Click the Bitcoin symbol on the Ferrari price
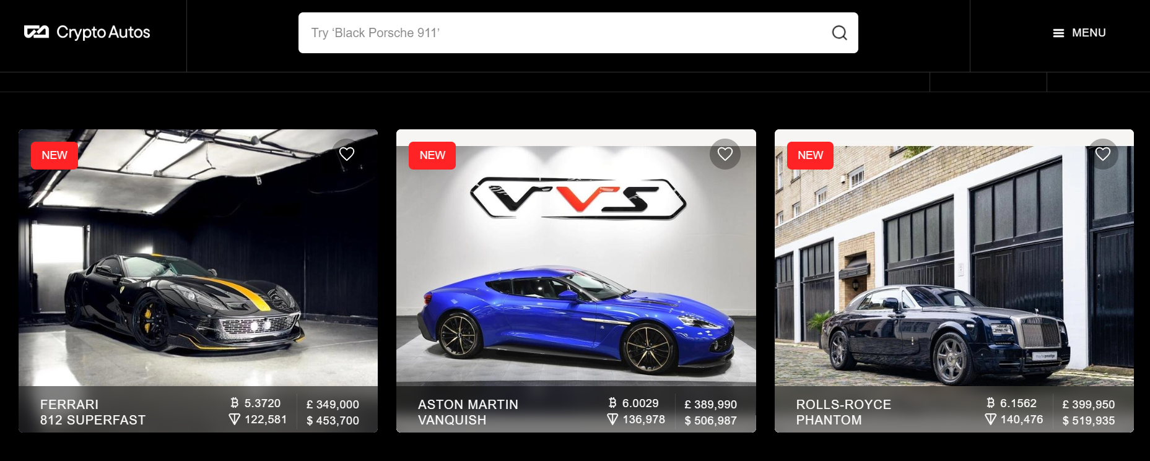The width and height of the screenshot is (1150, 461). (x=235, y=403)
